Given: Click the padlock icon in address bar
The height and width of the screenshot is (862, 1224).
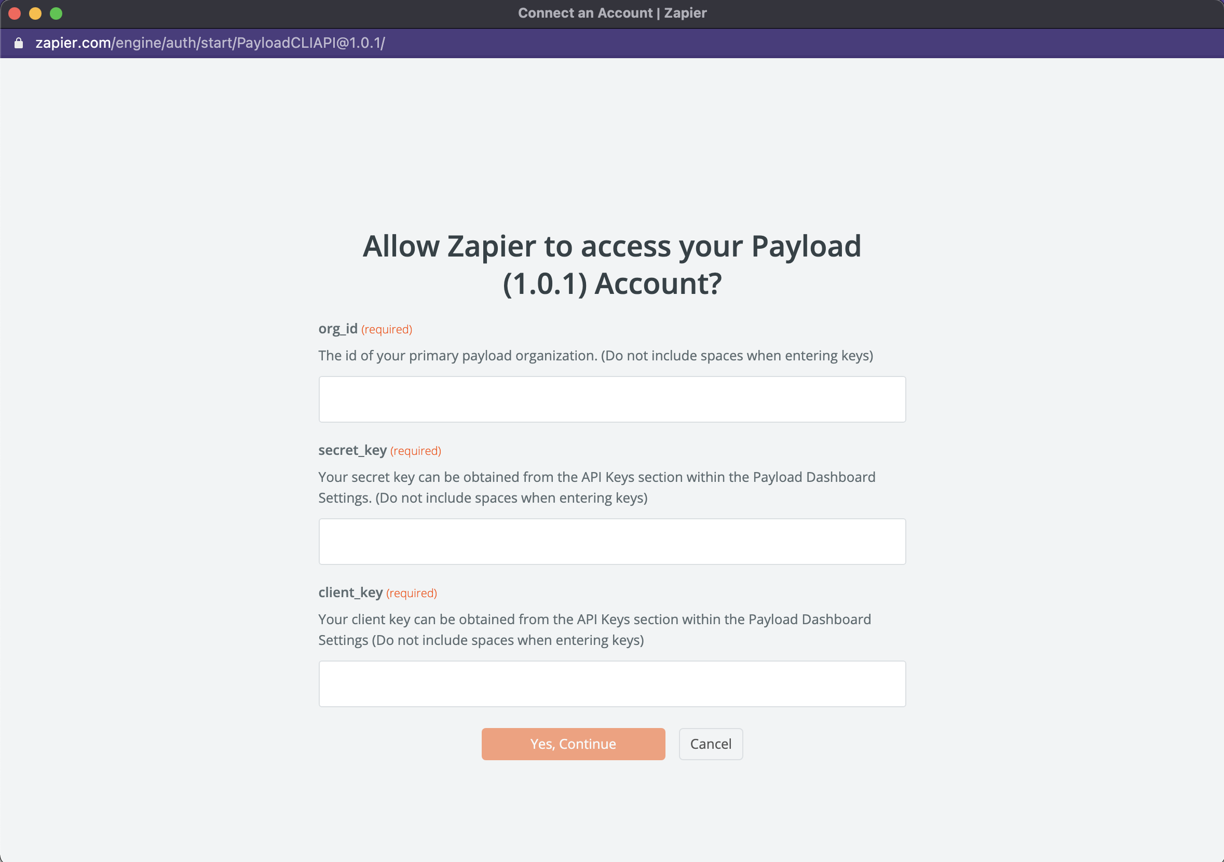Looking at the screenshot, I should click(x=19, y=43).
